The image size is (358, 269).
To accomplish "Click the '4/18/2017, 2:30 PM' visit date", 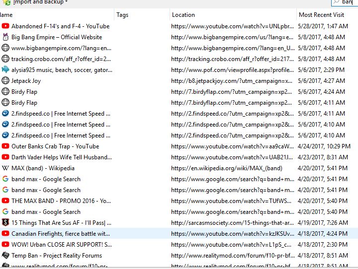I will 323,245.
